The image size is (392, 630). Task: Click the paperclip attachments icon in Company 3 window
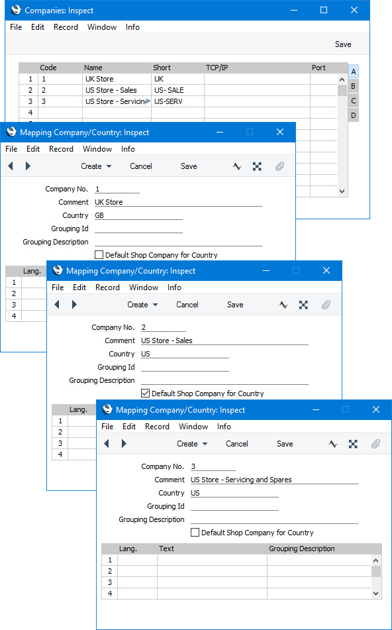(x=375, y=444)
